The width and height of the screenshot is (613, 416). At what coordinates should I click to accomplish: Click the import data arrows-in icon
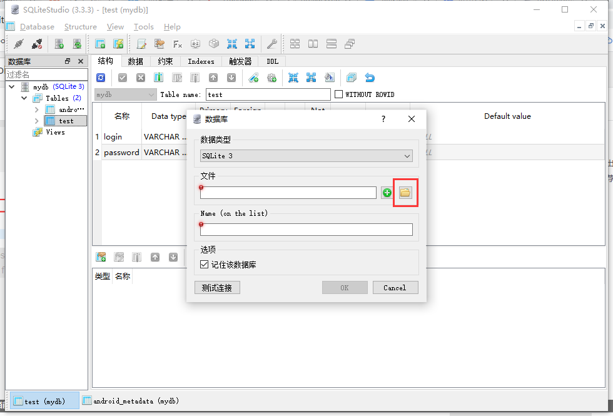tap(232, 44)
